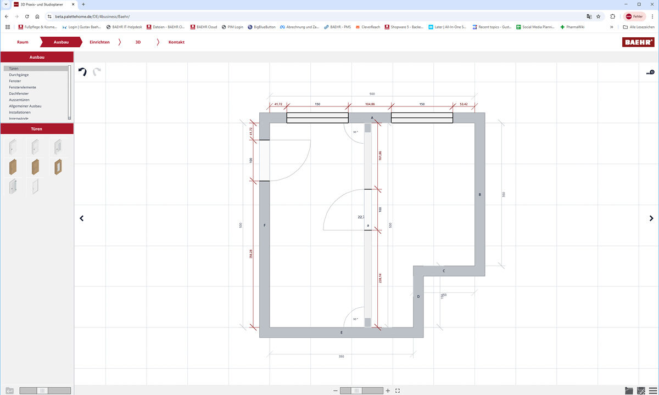Image resolution: width=659 pixels, height=395 pixels.
Task: Click the fullscreen icon next to the zoom slider
Action: tap(396, 391)
